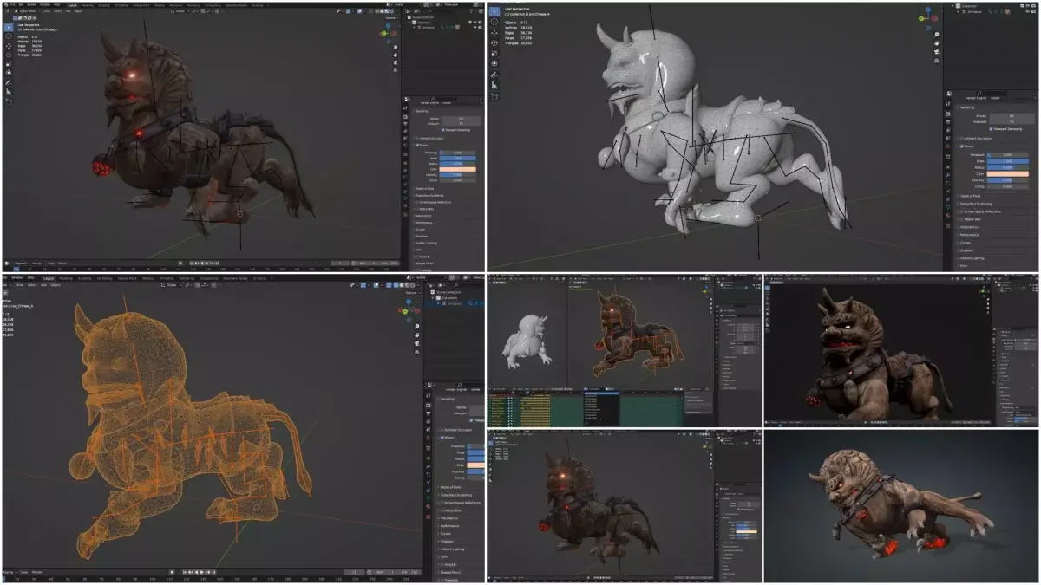Toggle Viewport Denoising checkbox in top-left window
The height and width of the screenshot is (585, 1041).
click(442, 130)
